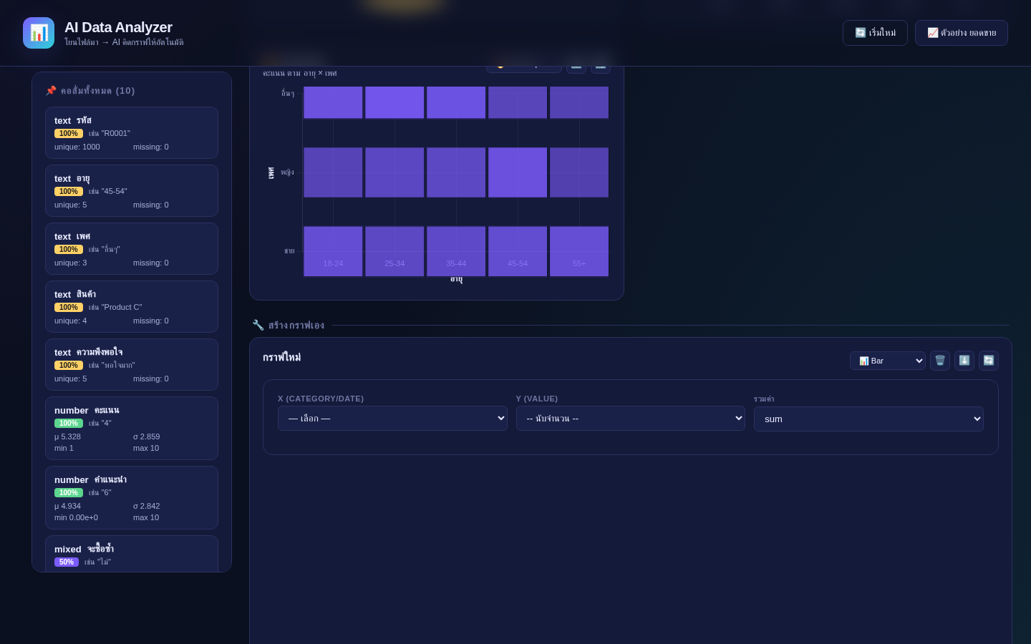Select the รหัส text column card
Image resolution: width=1031 pixels, height=644 pixels.
coord(132,133)
